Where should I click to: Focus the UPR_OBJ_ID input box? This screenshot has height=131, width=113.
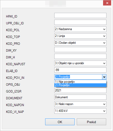[80, 22]
